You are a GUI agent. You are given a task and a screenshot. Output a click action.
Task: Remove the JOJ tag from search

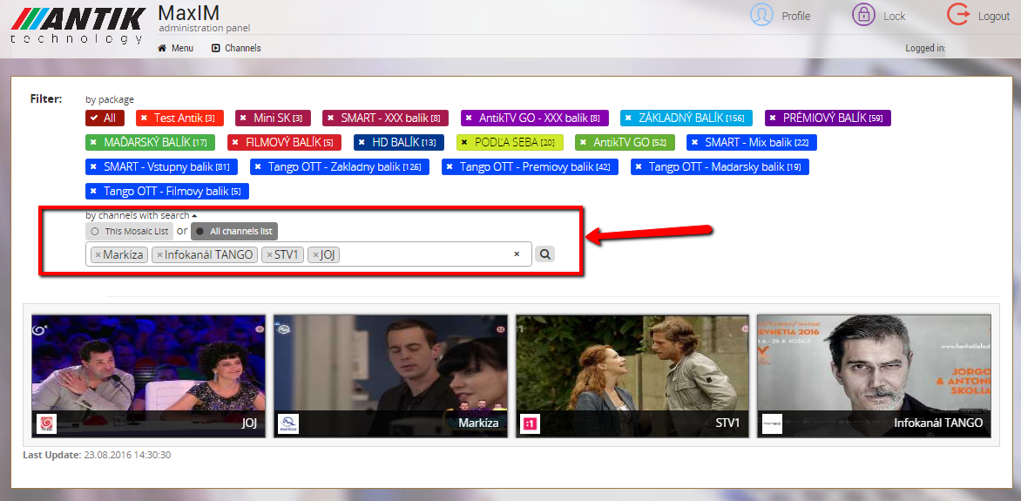tap(315, 254)
